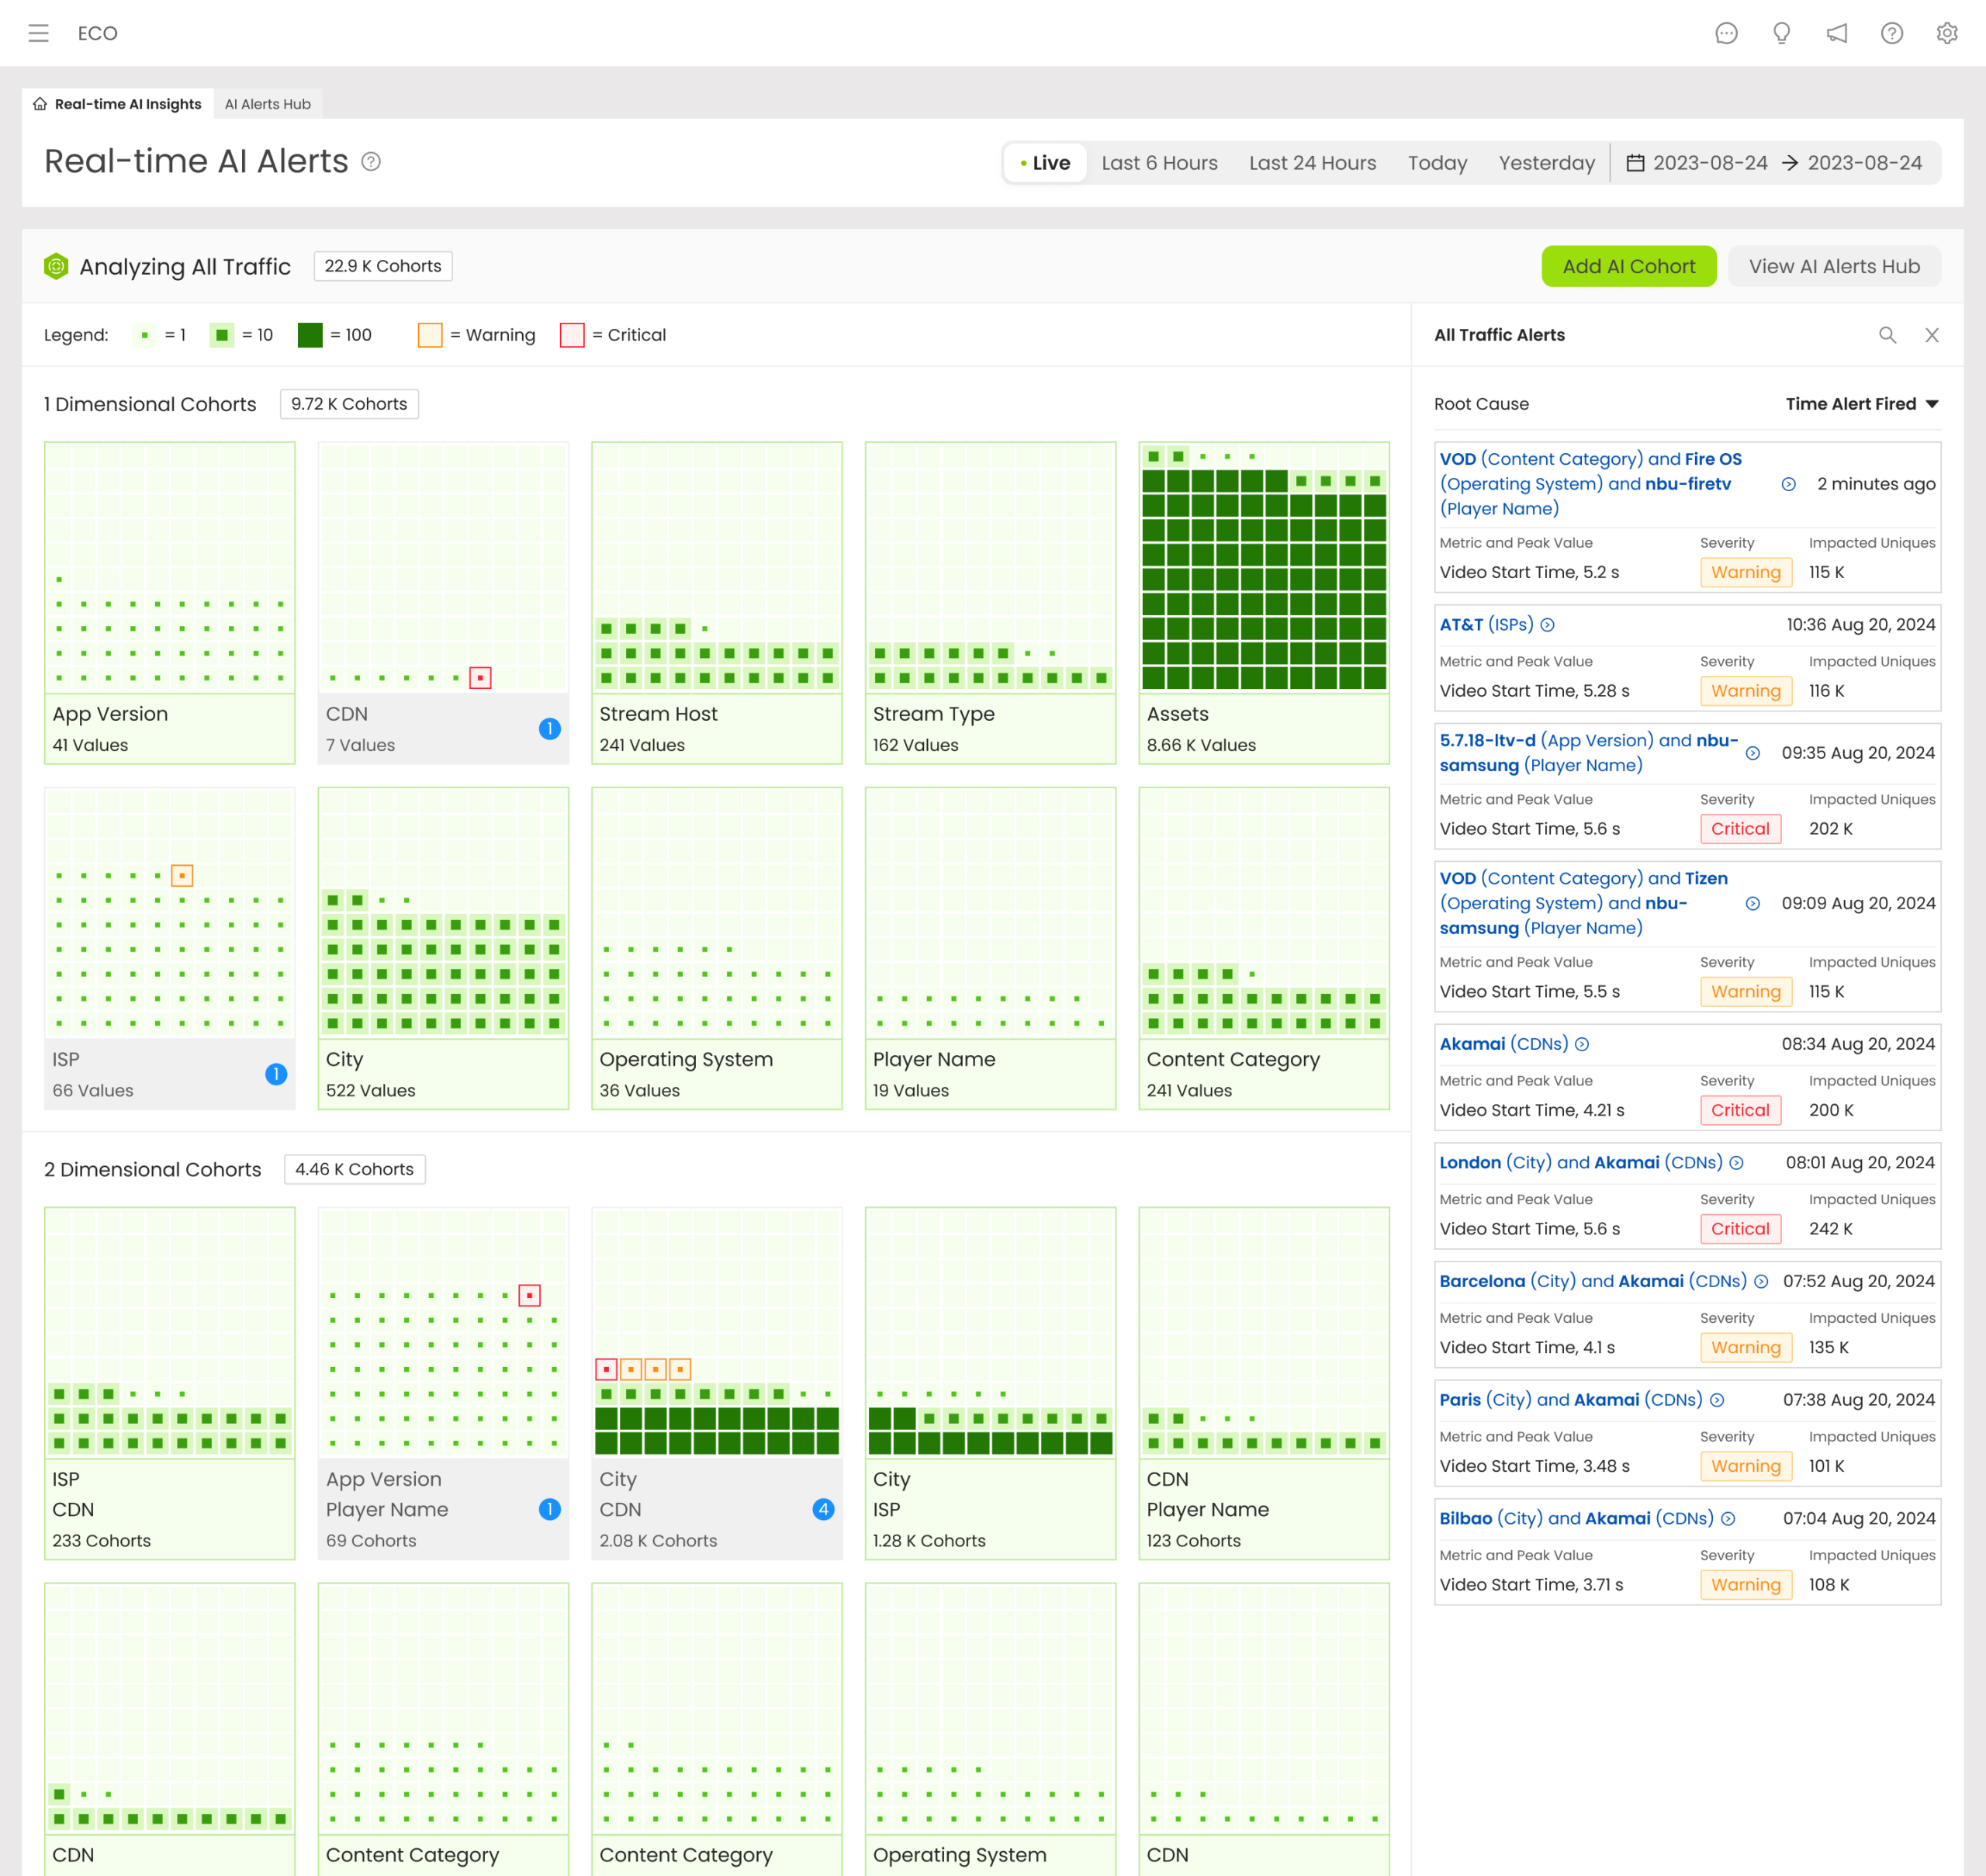Click help icon beside Real-time AI Alerts
1986x1876 pixels.
point(371,162)
